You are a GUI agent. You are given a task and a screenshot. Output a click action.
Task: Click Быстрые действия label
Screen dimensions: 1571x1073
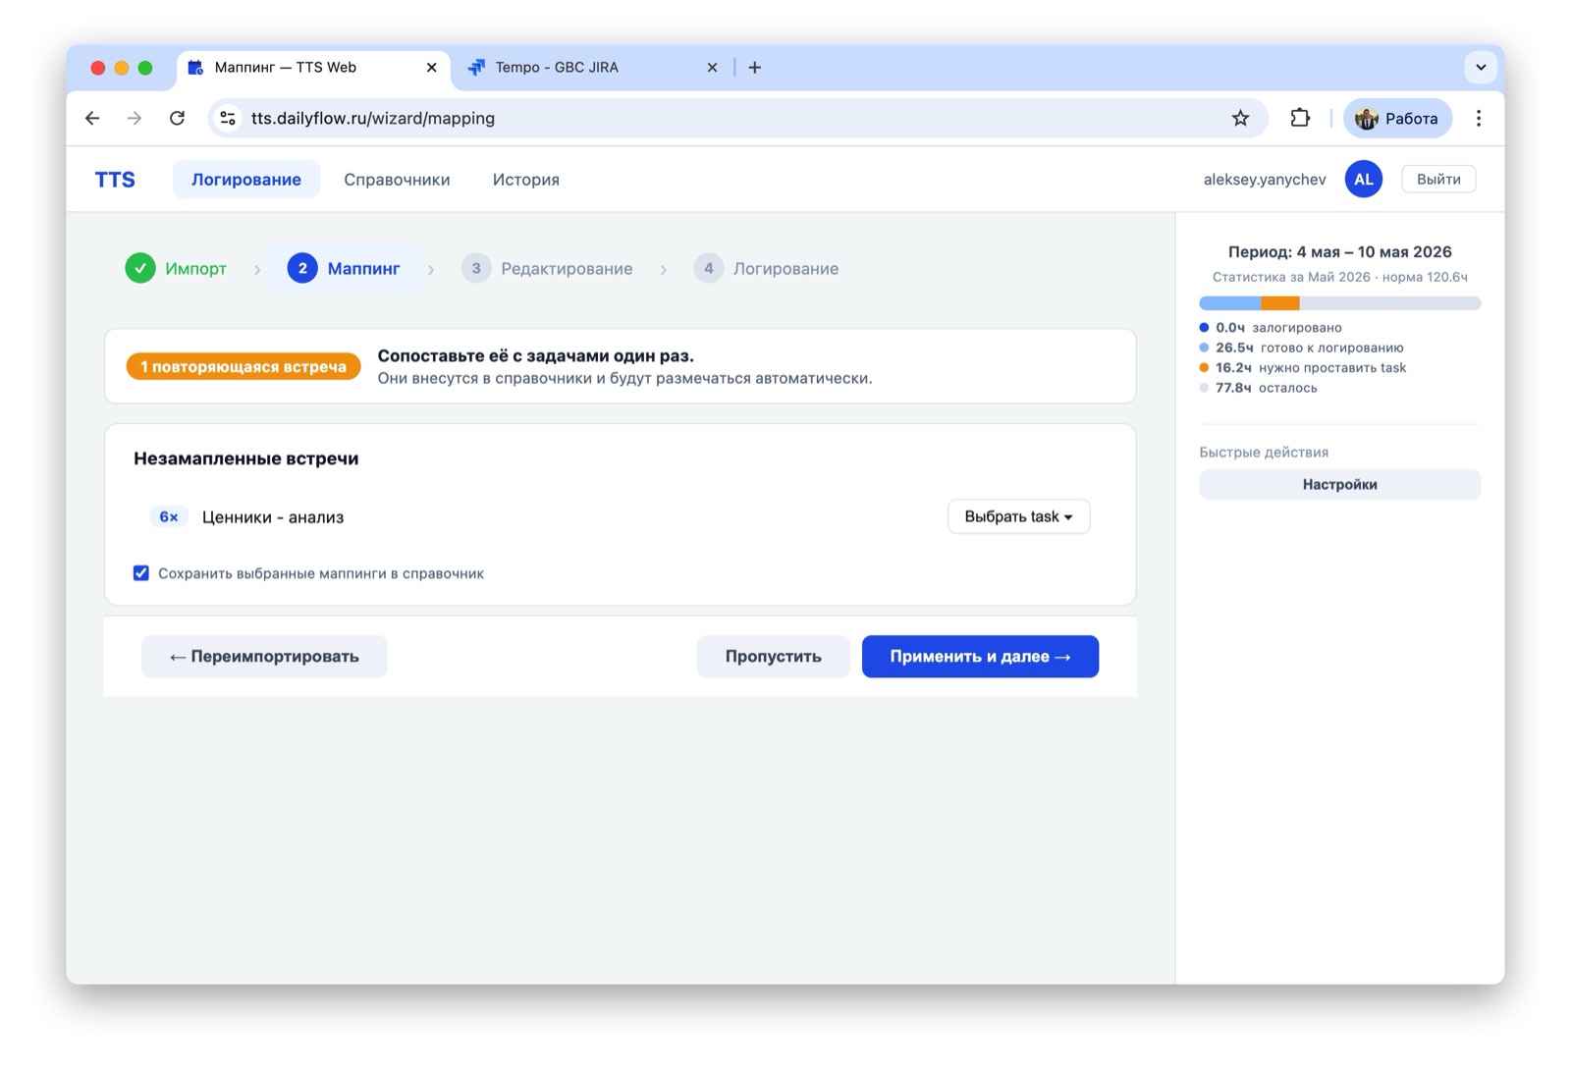(1264, 453)
